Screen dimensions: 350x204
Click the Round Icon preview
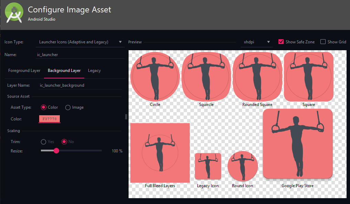(243, 166)
